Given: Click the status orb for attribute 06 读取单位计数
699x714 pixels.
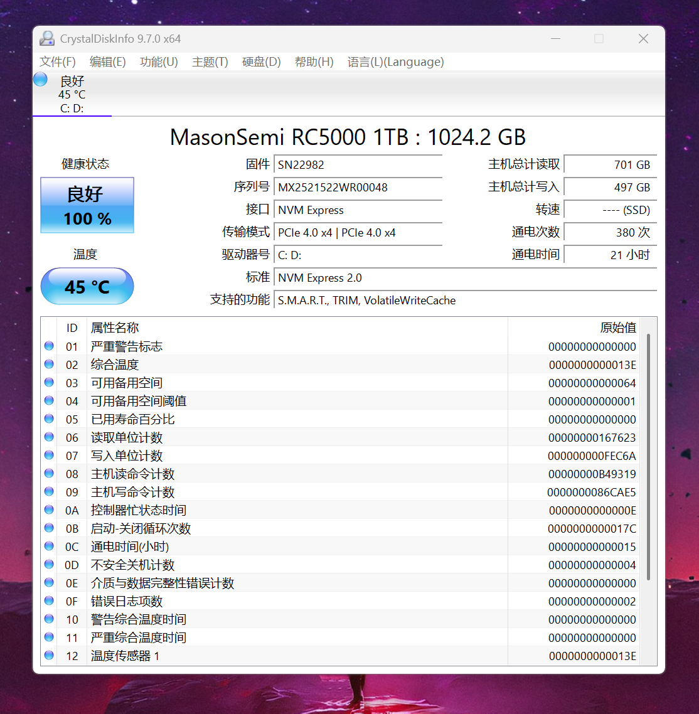Looking at the screenshot, I should point(49,437).
